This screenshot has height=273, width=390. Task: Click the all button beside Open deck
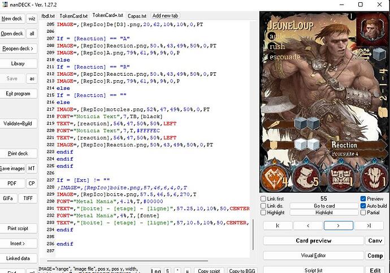tap(32, 33)
